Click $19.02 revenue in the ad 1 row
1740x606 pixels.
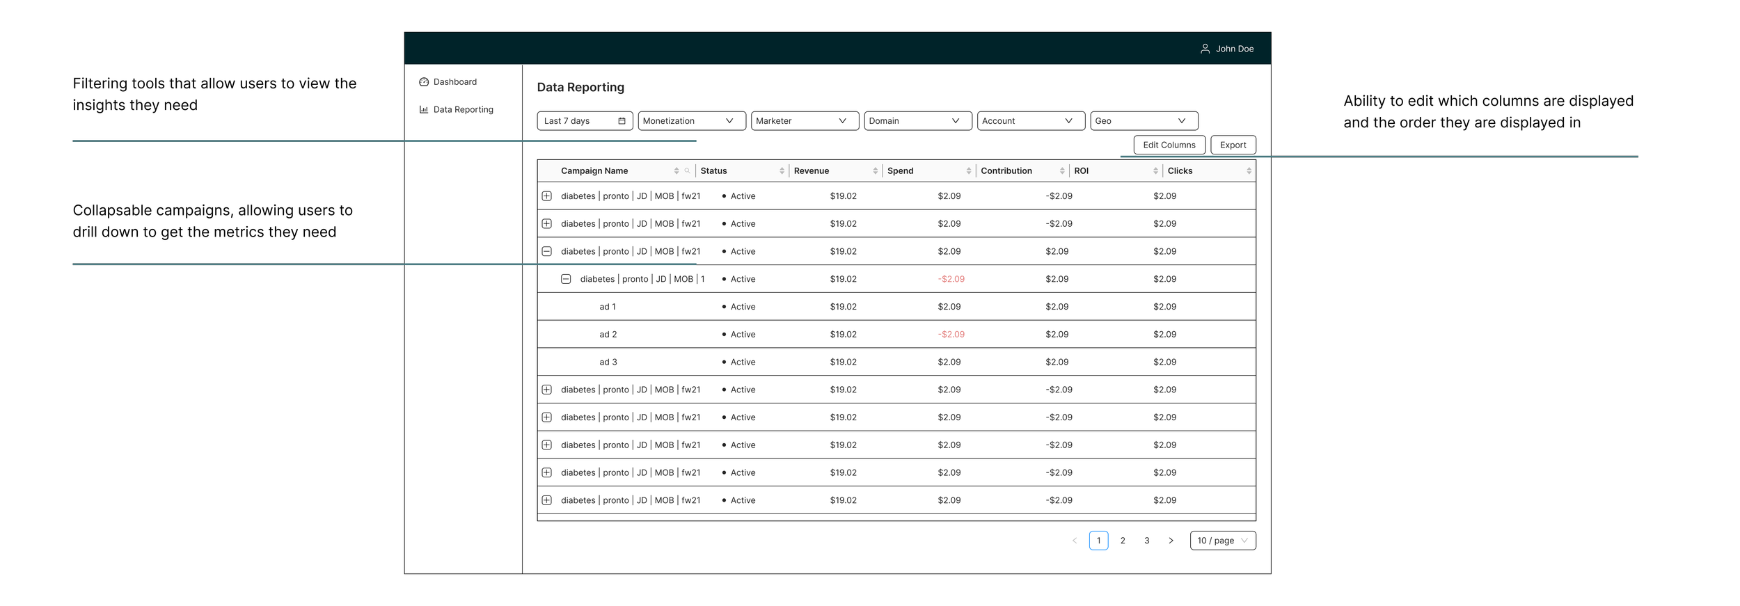[x=844, y=307]
